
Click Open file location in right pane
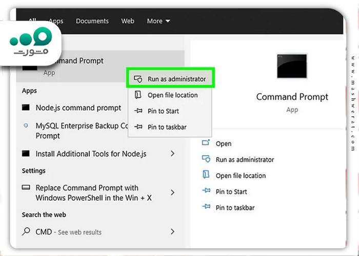click(241, 176)
